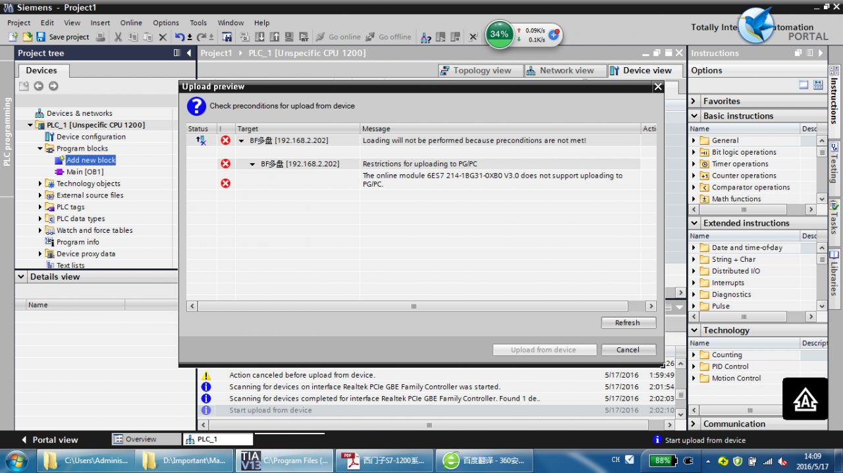Print using the toolbar printer icon

click(101, 37)
